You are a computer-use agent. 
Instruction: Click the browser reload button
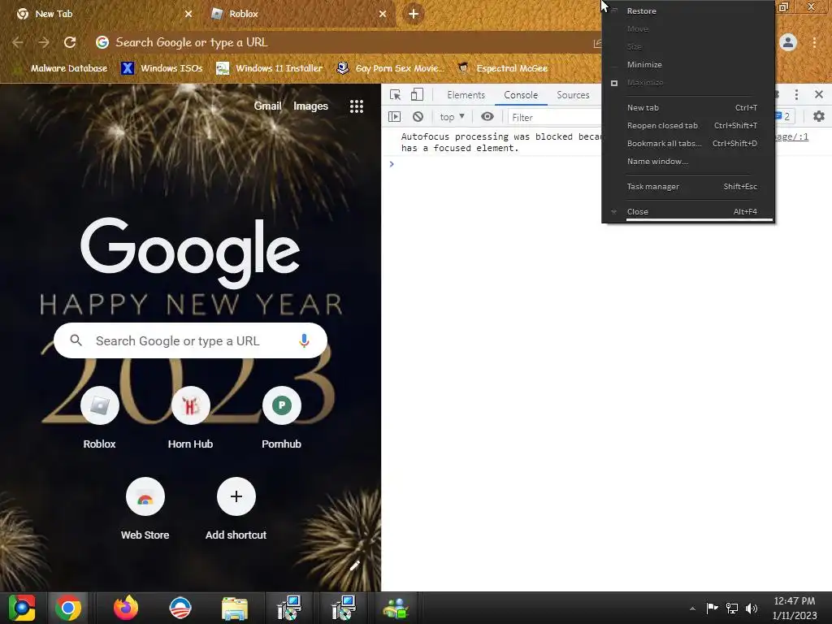[x=70, y=42]
